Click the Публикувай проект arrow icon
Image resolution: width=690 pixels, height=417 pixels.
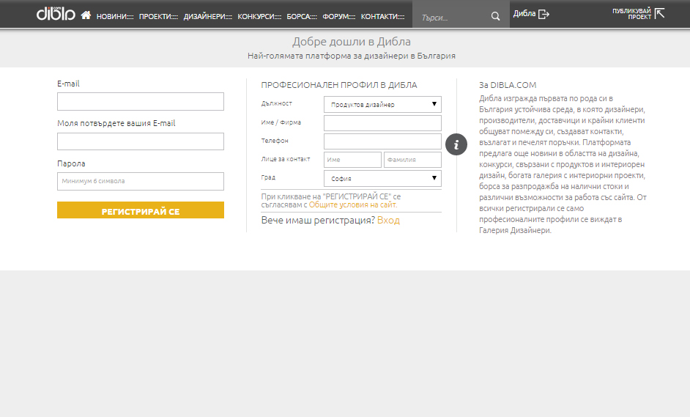(659, 13)
